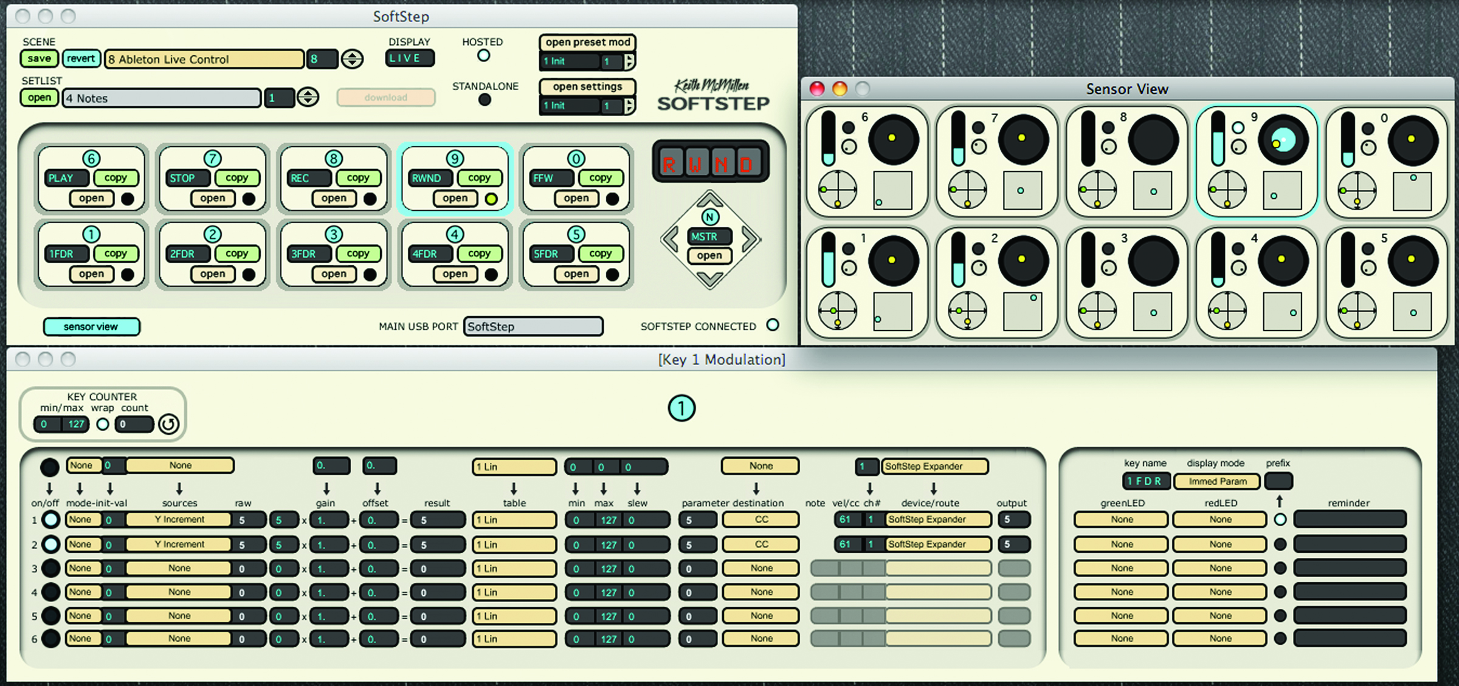Click the MSTR open button
Viewport: 1459px width, 686px height.
click(709, 255)
